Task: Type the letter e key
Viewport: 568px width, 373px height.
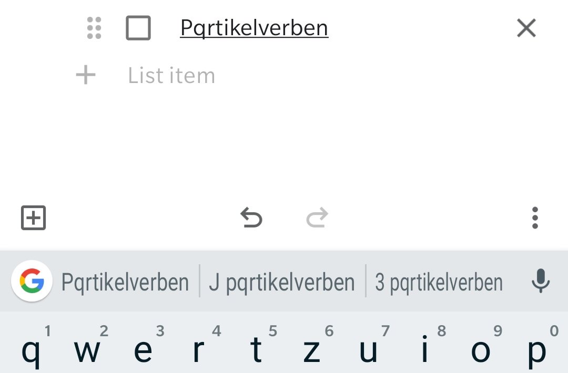Action: pos(143,349)
